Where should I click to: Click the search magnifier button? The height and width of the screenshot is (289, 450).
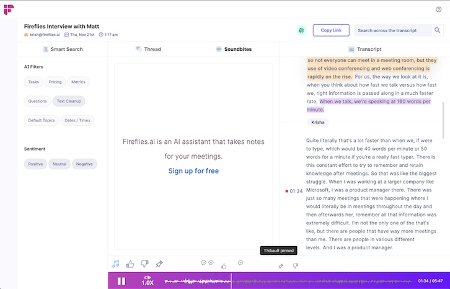(x=438, y=30)
